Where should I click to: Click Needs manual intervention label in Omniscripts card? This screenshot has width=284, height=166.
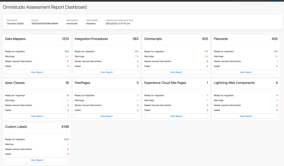(x=158, y=61)
